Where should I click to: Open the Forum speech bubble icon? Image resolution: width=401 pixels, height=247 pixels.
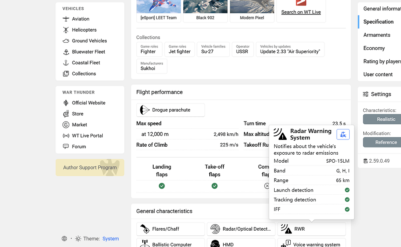[x=66, y=147]
